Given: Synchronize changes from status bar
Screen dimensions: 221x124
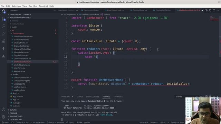Looking at the screenshot, I should pos(12,123).
